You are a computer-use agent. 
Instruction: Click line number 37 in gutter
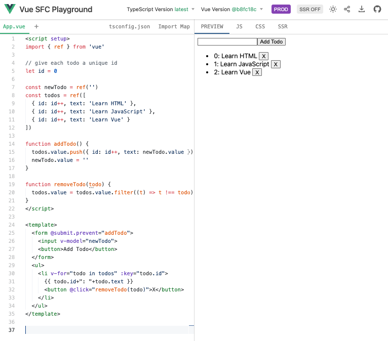pyautogui.click(x=12, y=330)
